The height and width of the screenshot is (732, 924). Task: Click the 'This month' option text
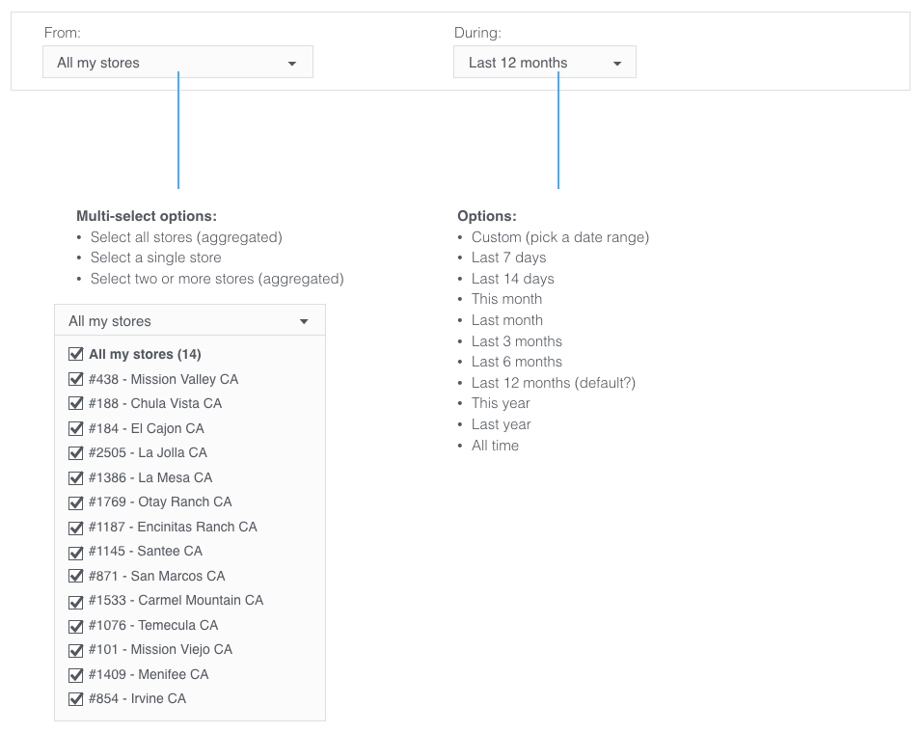coord(506,299)
